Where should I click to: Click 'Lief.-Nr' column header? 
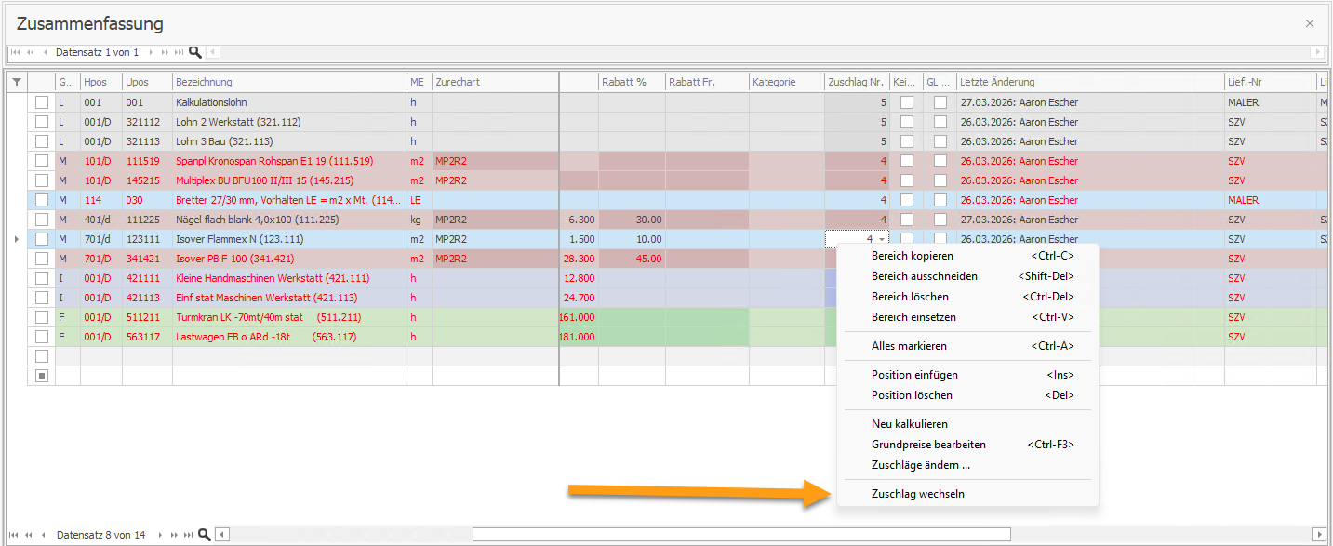point(1271,82)
